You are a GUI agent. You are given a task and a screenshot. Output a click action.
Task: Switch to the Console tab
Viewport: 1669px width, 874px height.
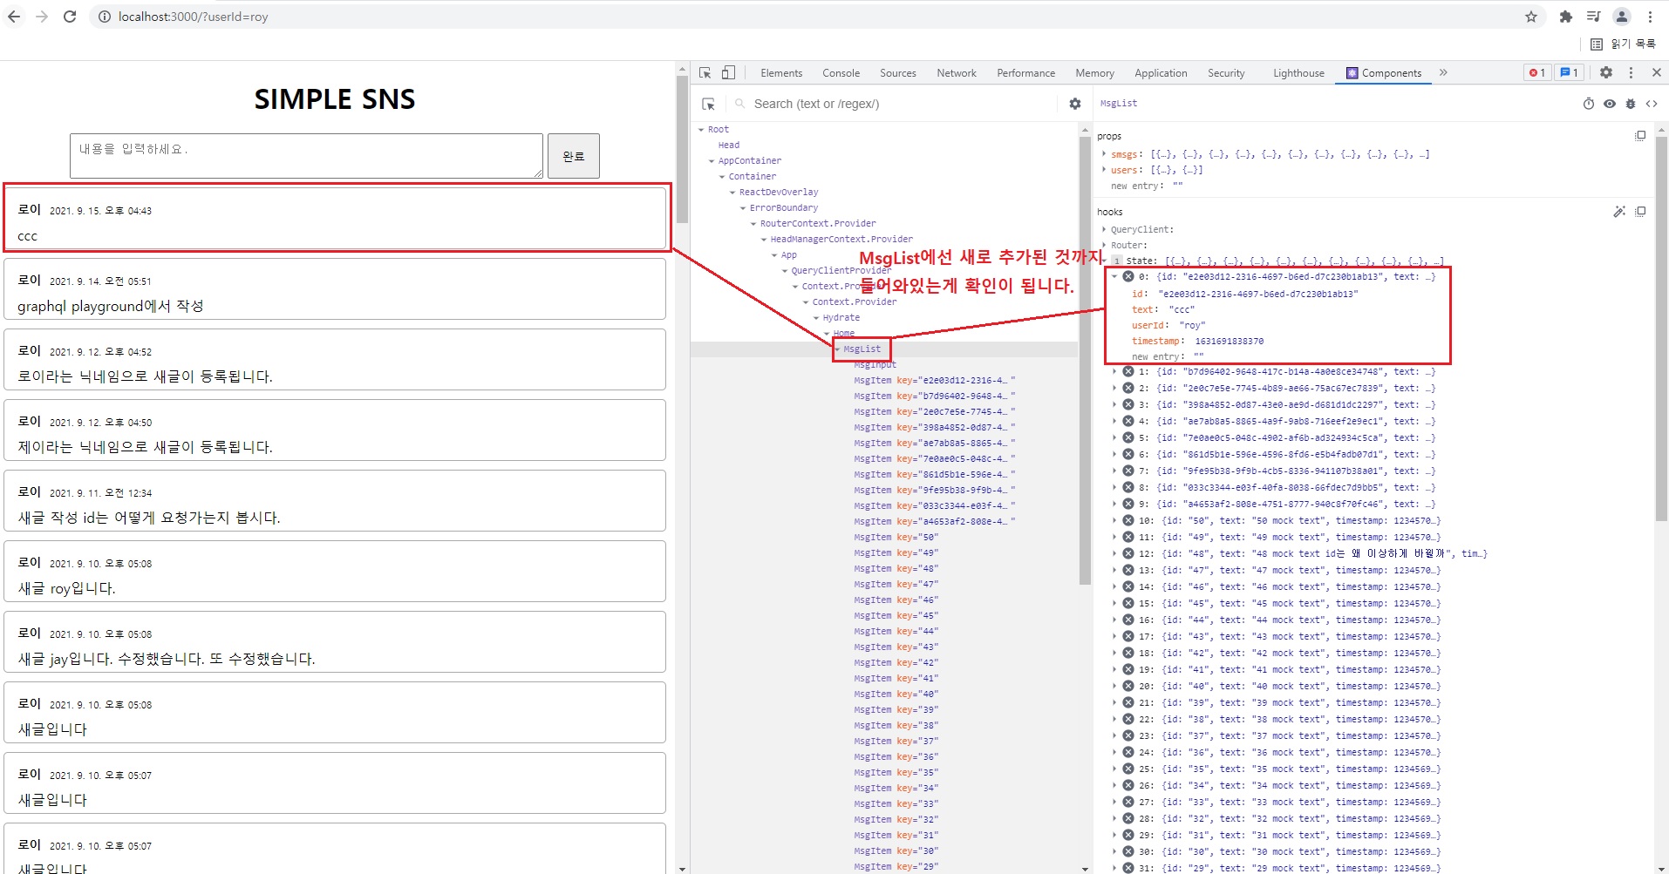pyautogui.click(x=841, y=73)
